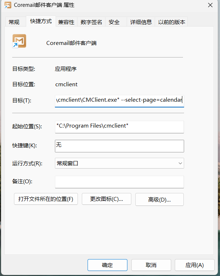Click the Coremail邮件客户端 name text

pyautogui.click(x=71, y=43)
